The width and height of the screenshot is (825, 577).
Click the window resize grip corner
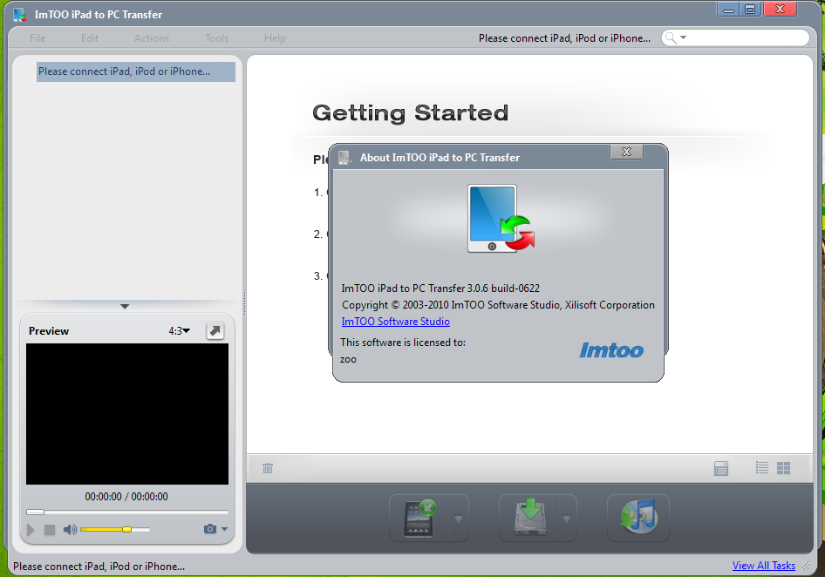(806, 567)
